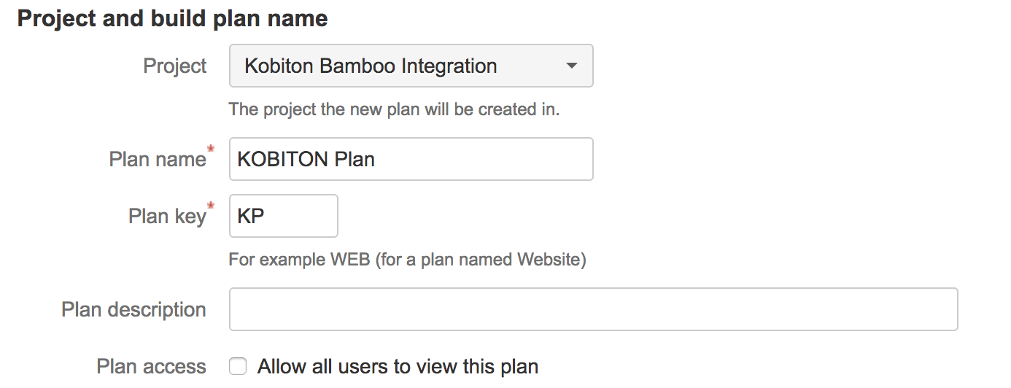Click the Project field label
This screenshot has height=388, width=1011.
(175, 66)
